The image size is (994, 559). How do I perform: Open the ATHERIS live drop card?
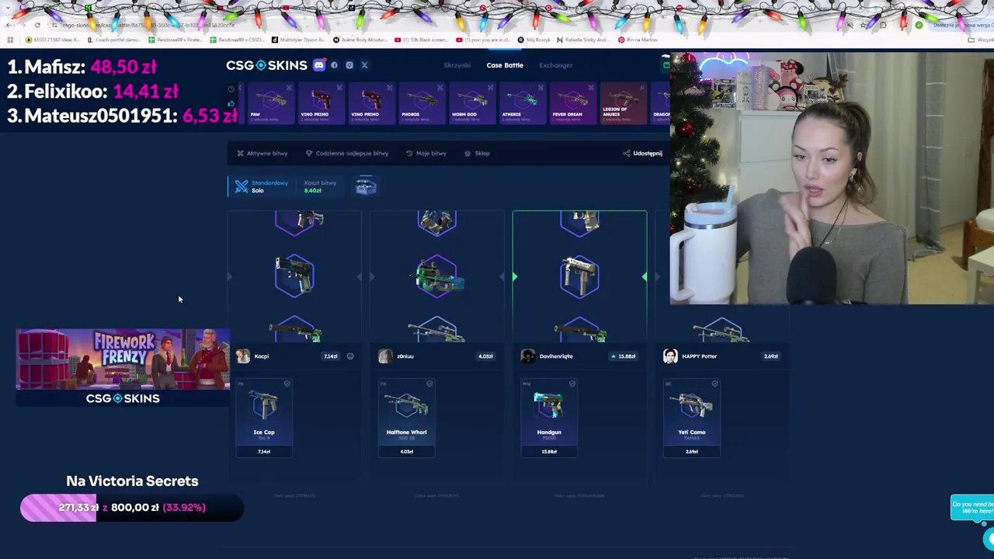pos(523,104)
